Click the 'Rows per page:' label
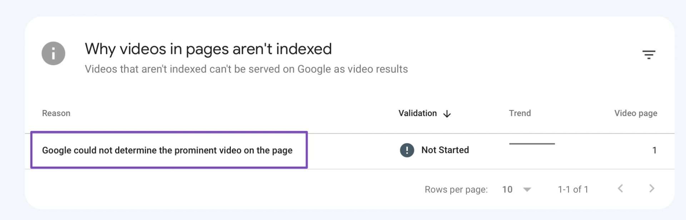This screenshot has width=686, height=220. [x=456, y=189]
